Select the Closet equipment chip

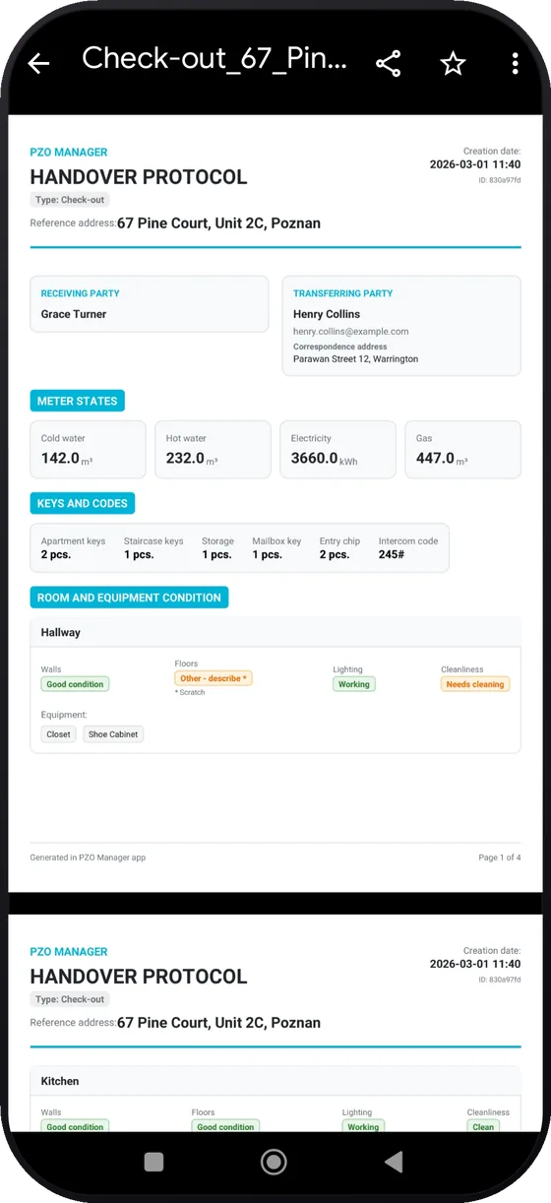(59, 734)
